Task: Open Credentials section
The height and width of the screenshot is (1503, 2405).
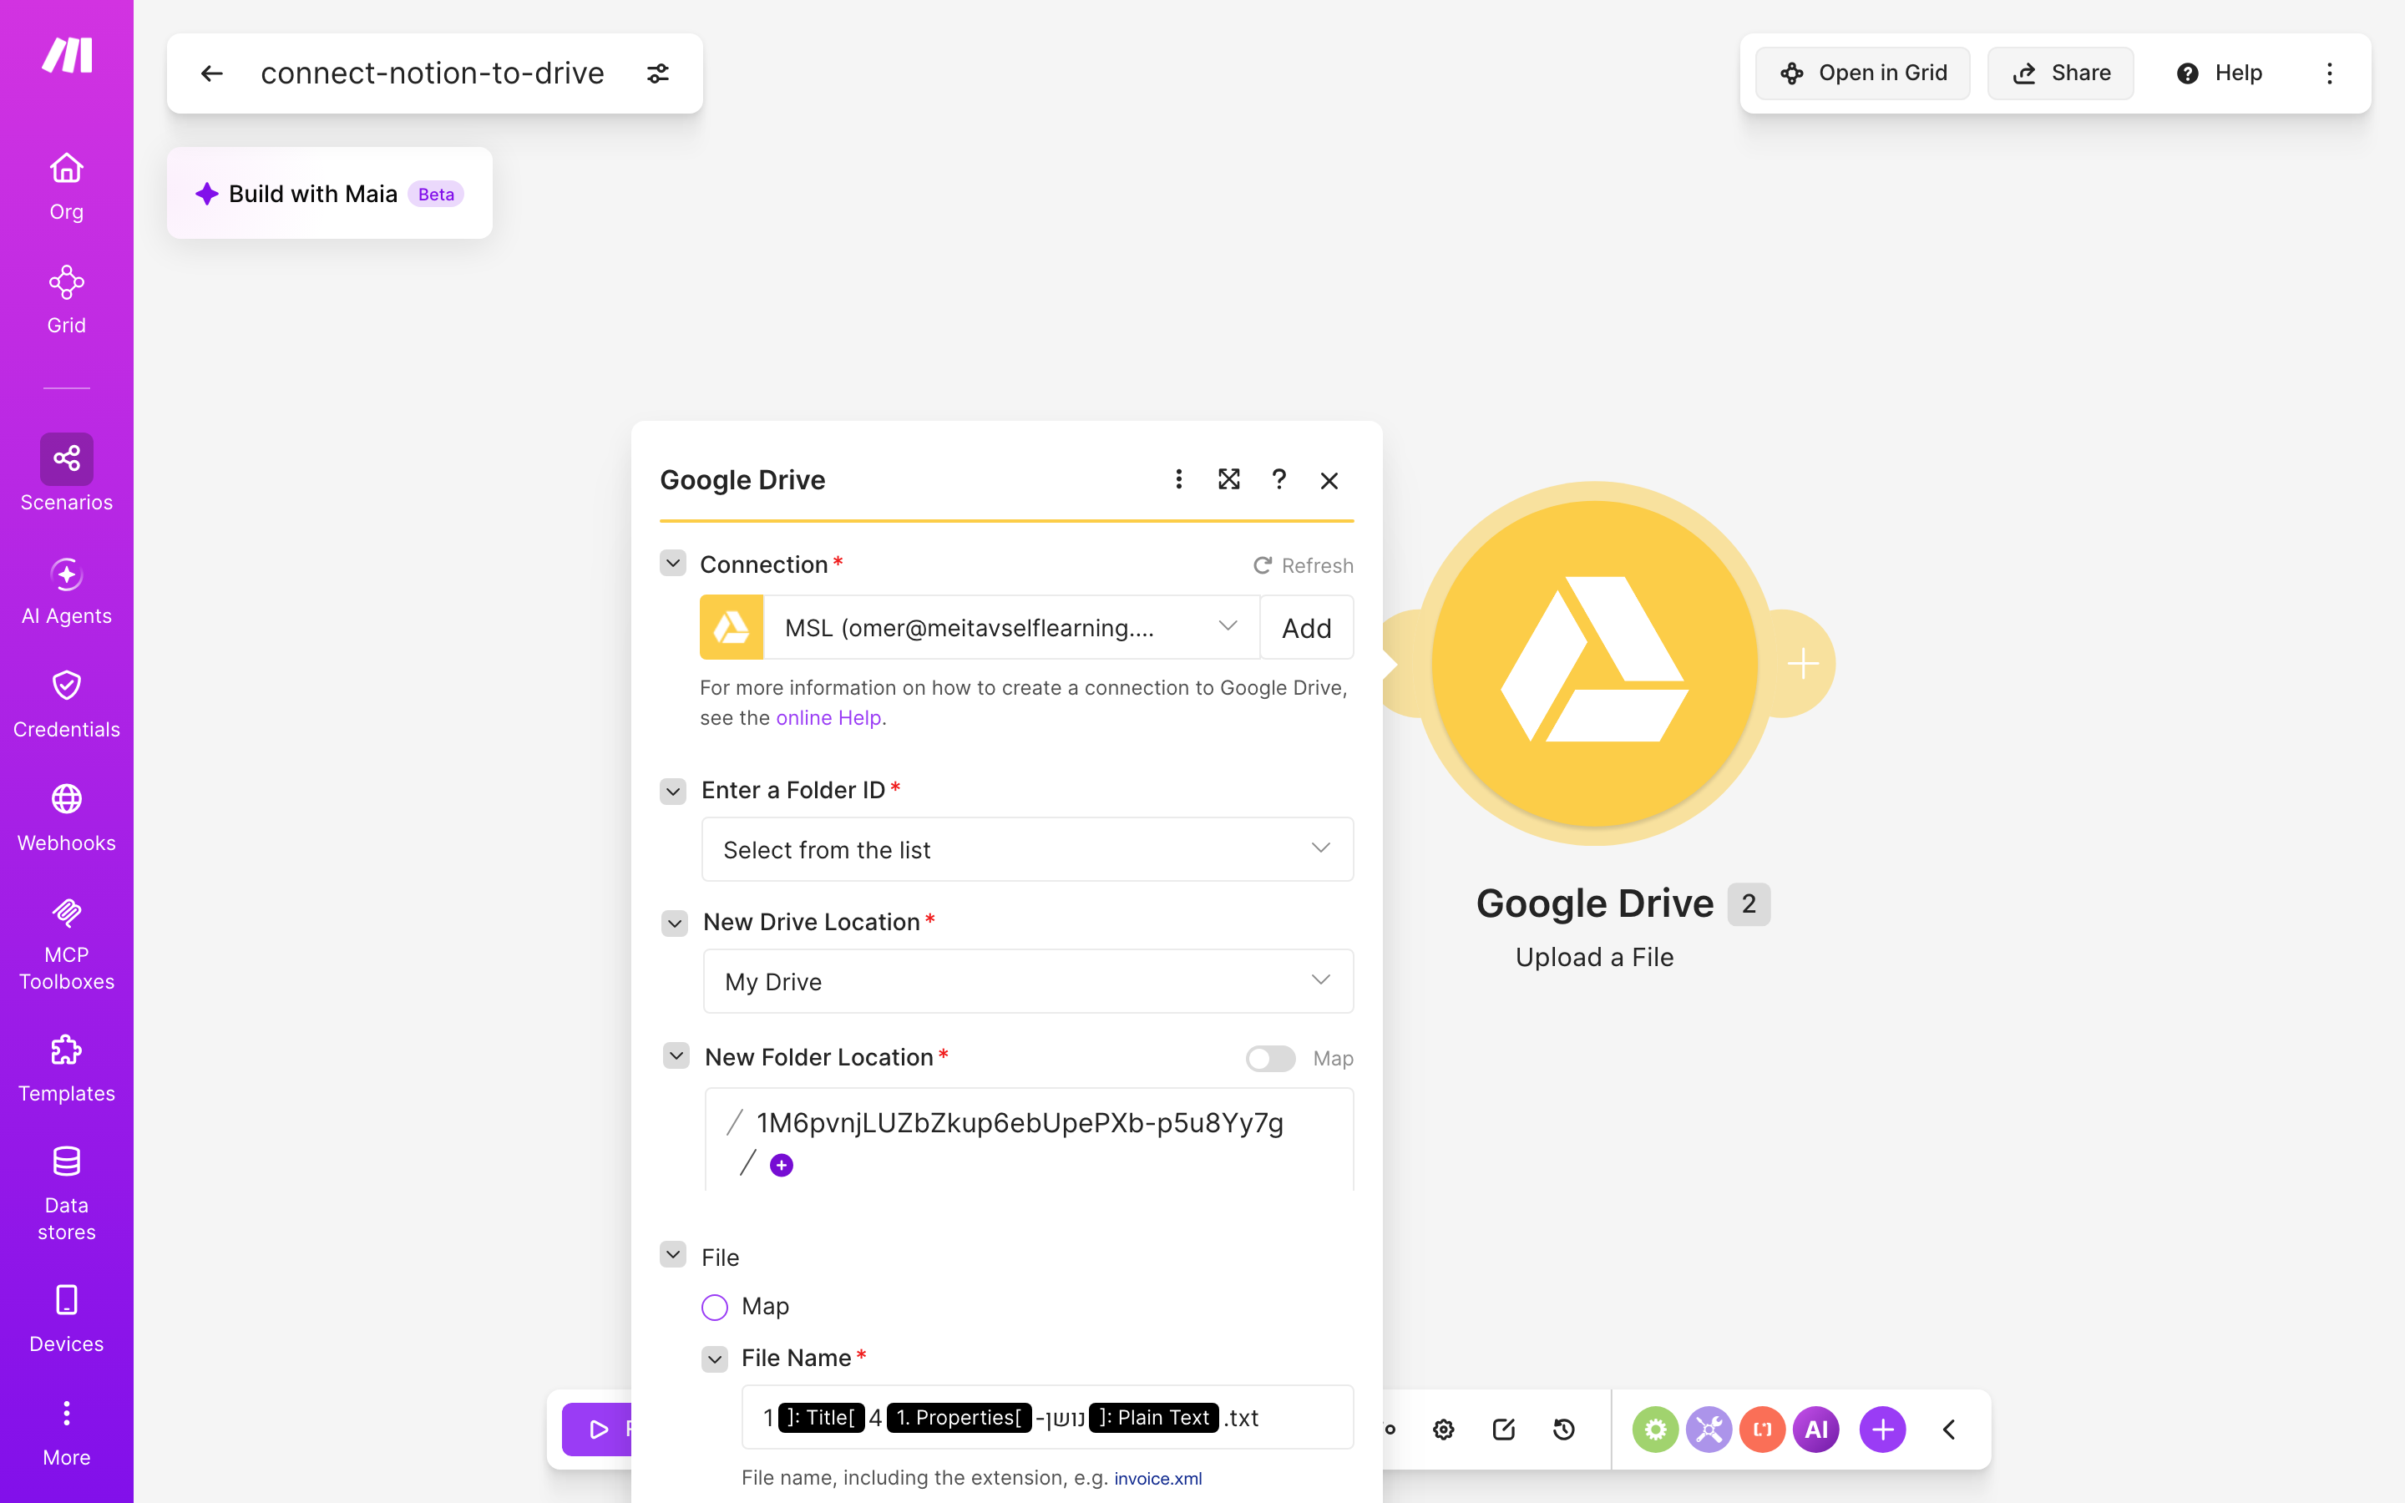Action: coord(67,705)
